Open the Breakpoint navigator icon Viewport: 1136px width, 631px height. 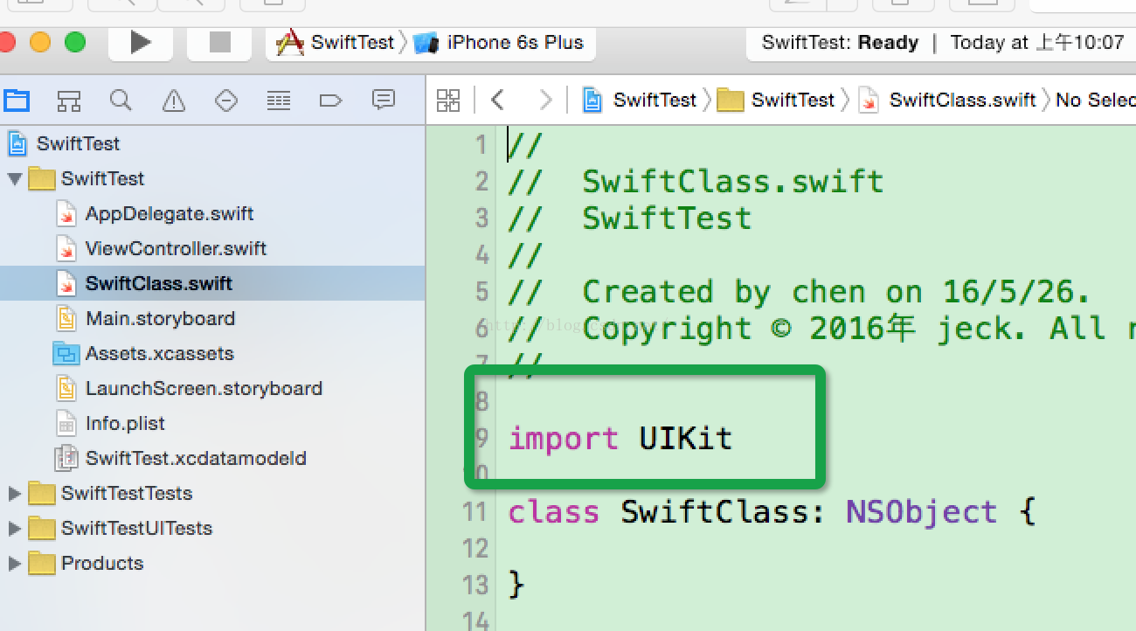(331, 101)
